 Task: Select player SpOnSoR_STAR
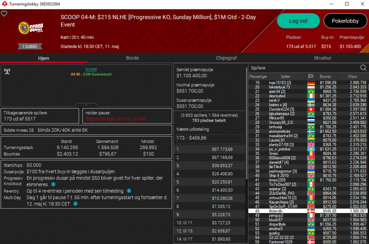coord(308,207)
